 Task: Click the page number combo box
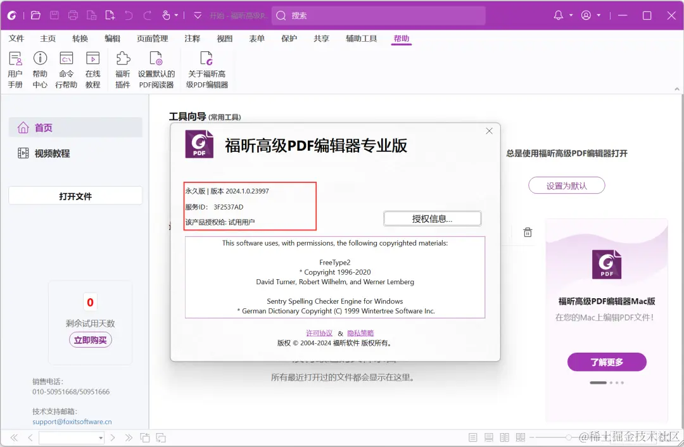pos(72,438)
